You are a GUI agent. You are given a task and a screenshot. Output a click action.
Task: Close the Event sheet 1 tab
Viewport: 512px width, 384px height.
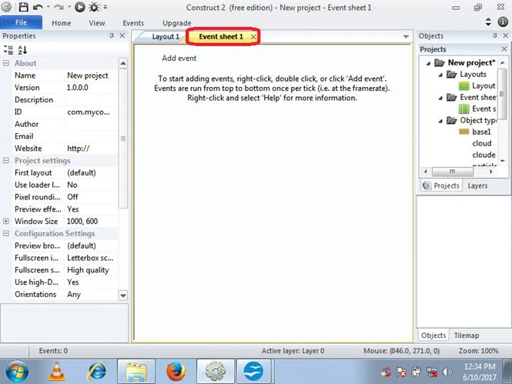point(253,37)
